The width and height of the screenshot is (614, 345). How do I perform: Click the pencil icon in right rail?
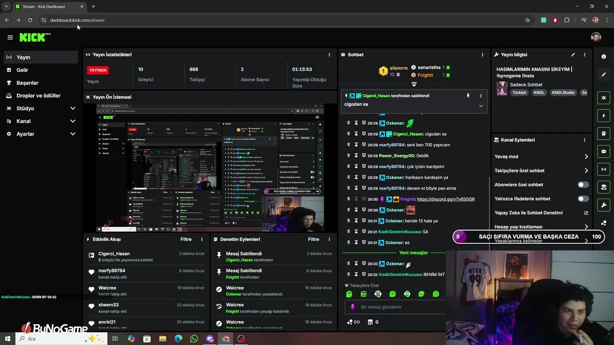604,74
